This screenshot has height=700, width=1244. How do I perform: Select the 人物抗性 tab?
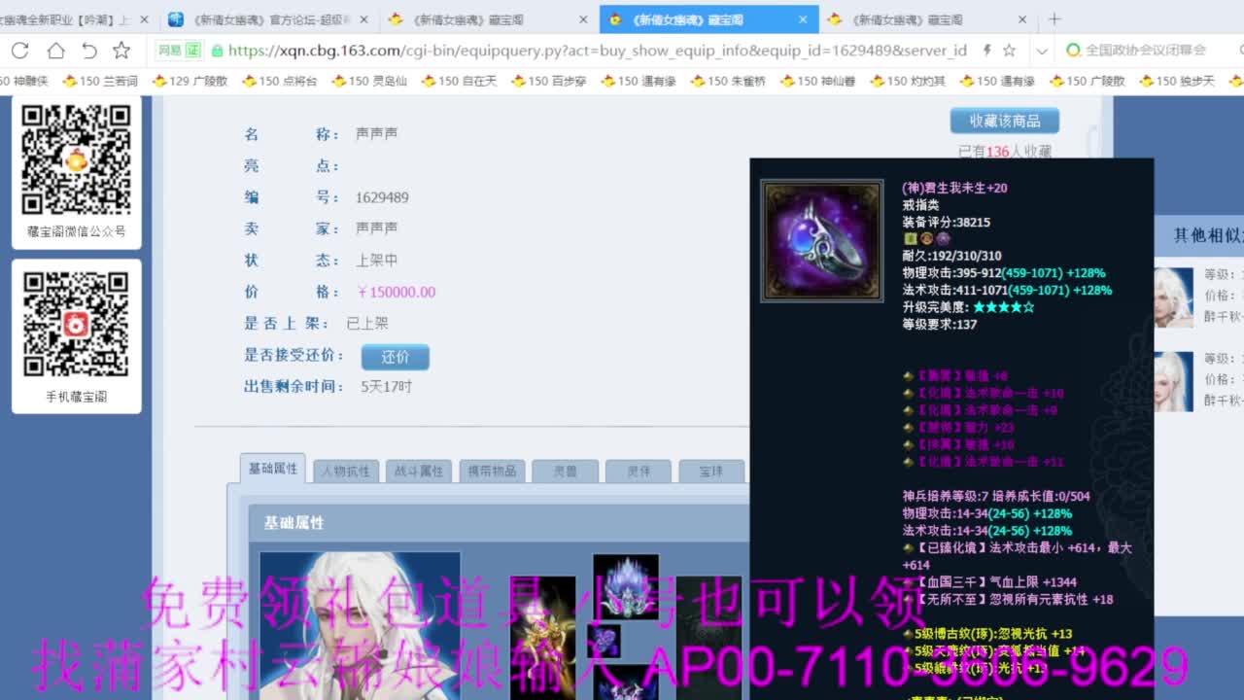point(346,472)
